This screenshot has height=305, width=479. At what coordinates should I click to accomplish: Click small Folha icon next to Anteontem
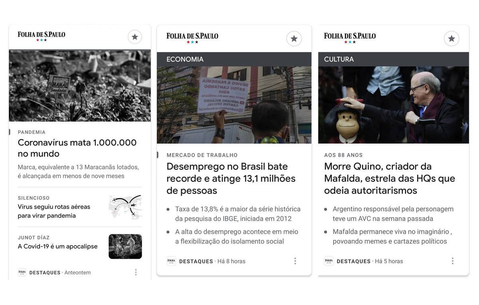(22, 273)
